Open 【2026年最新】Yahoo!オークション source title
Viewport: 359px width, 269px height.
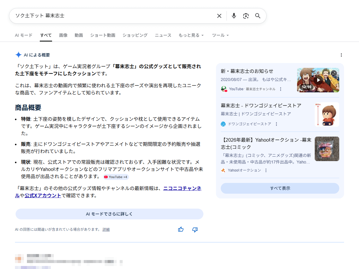click(266, 143)
